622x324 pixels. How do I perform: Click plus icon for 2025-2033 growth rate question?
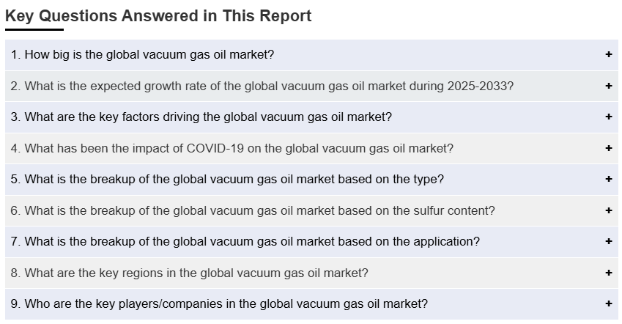(609, 86)
